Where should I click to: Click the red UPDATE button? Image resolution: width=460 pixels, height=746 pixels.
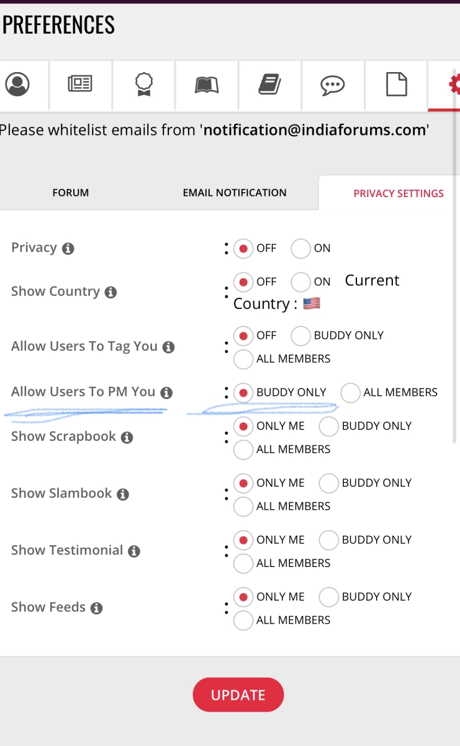click(x=238, y=694)
